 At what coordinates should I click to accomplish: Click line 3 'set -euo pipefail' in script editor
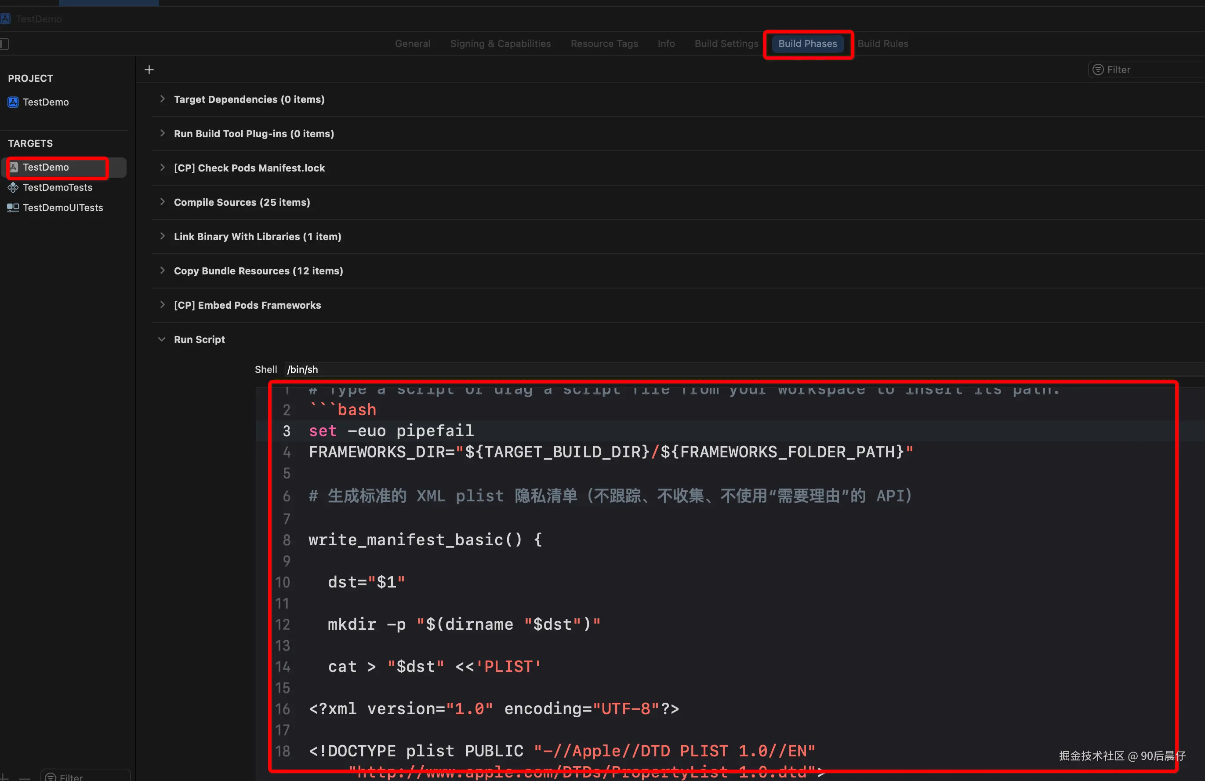[x=391, y=431]
